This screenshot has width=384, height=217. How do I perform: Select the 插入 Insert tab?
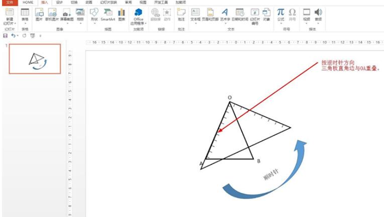click(45, 3)
